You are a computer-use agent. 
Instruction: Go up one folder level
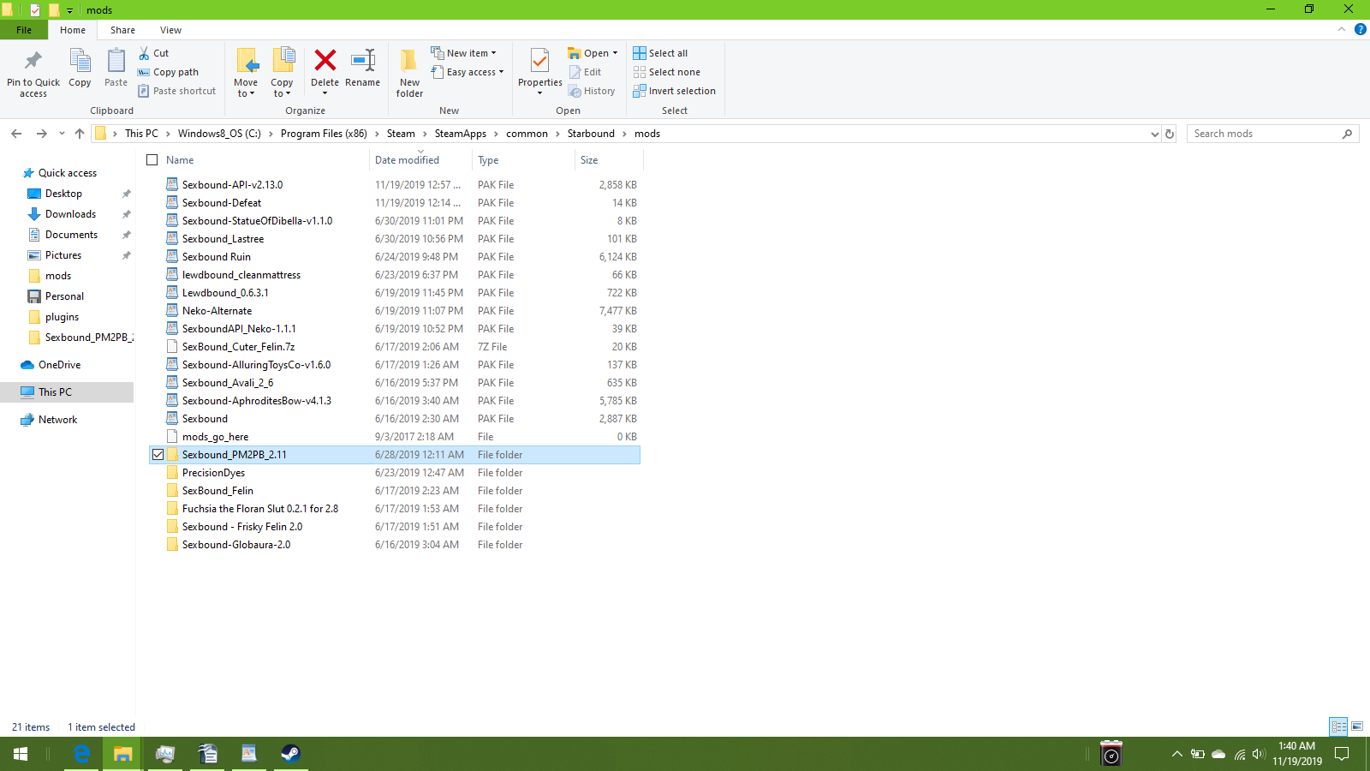80,134
